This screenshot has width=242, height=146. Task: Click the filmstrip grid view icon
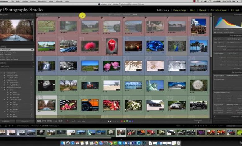pos(6,126)
